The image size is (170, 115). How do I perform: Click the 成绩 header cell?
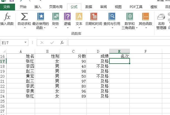coord(98,56)
